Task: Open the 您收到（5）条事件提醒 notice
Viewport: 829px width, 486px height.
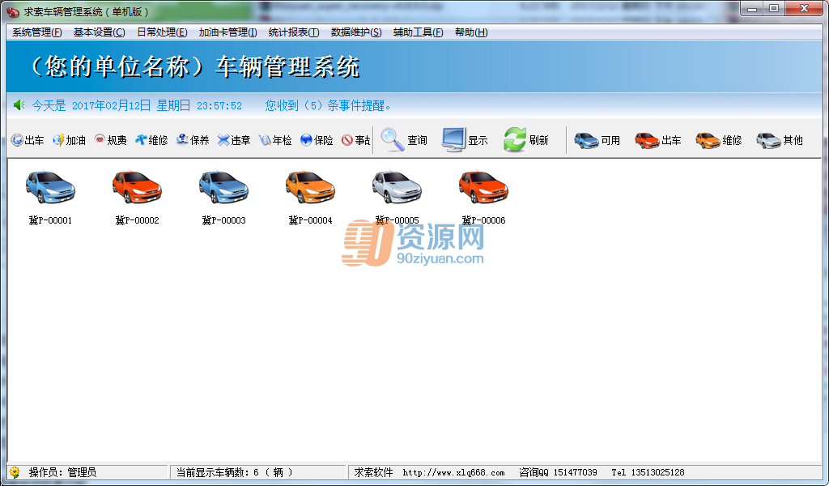Action: (x=329, y=106)
